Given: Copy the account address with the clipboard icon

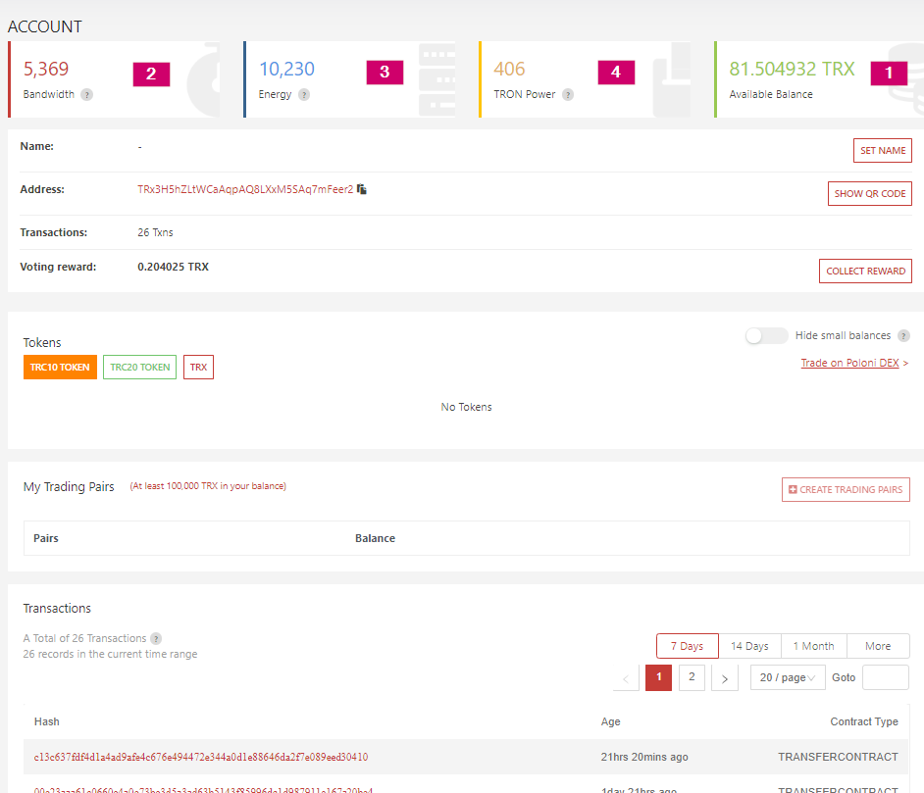Looking at the screenshot, I should pyautogui.click(x=362, y=189).
